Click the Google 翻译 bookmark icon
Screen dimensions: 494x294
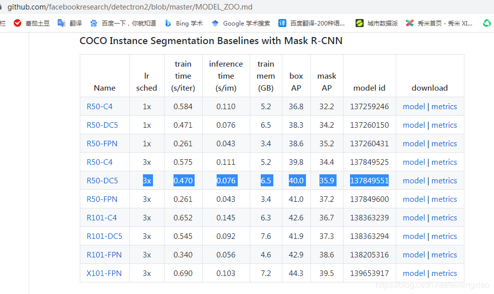[62, 23]
